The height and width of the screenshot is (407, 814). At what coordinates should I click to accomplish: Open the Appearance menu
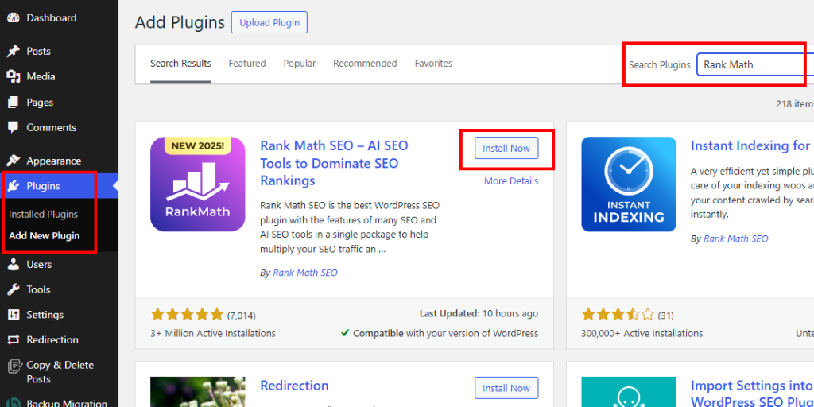pos(54,161)
